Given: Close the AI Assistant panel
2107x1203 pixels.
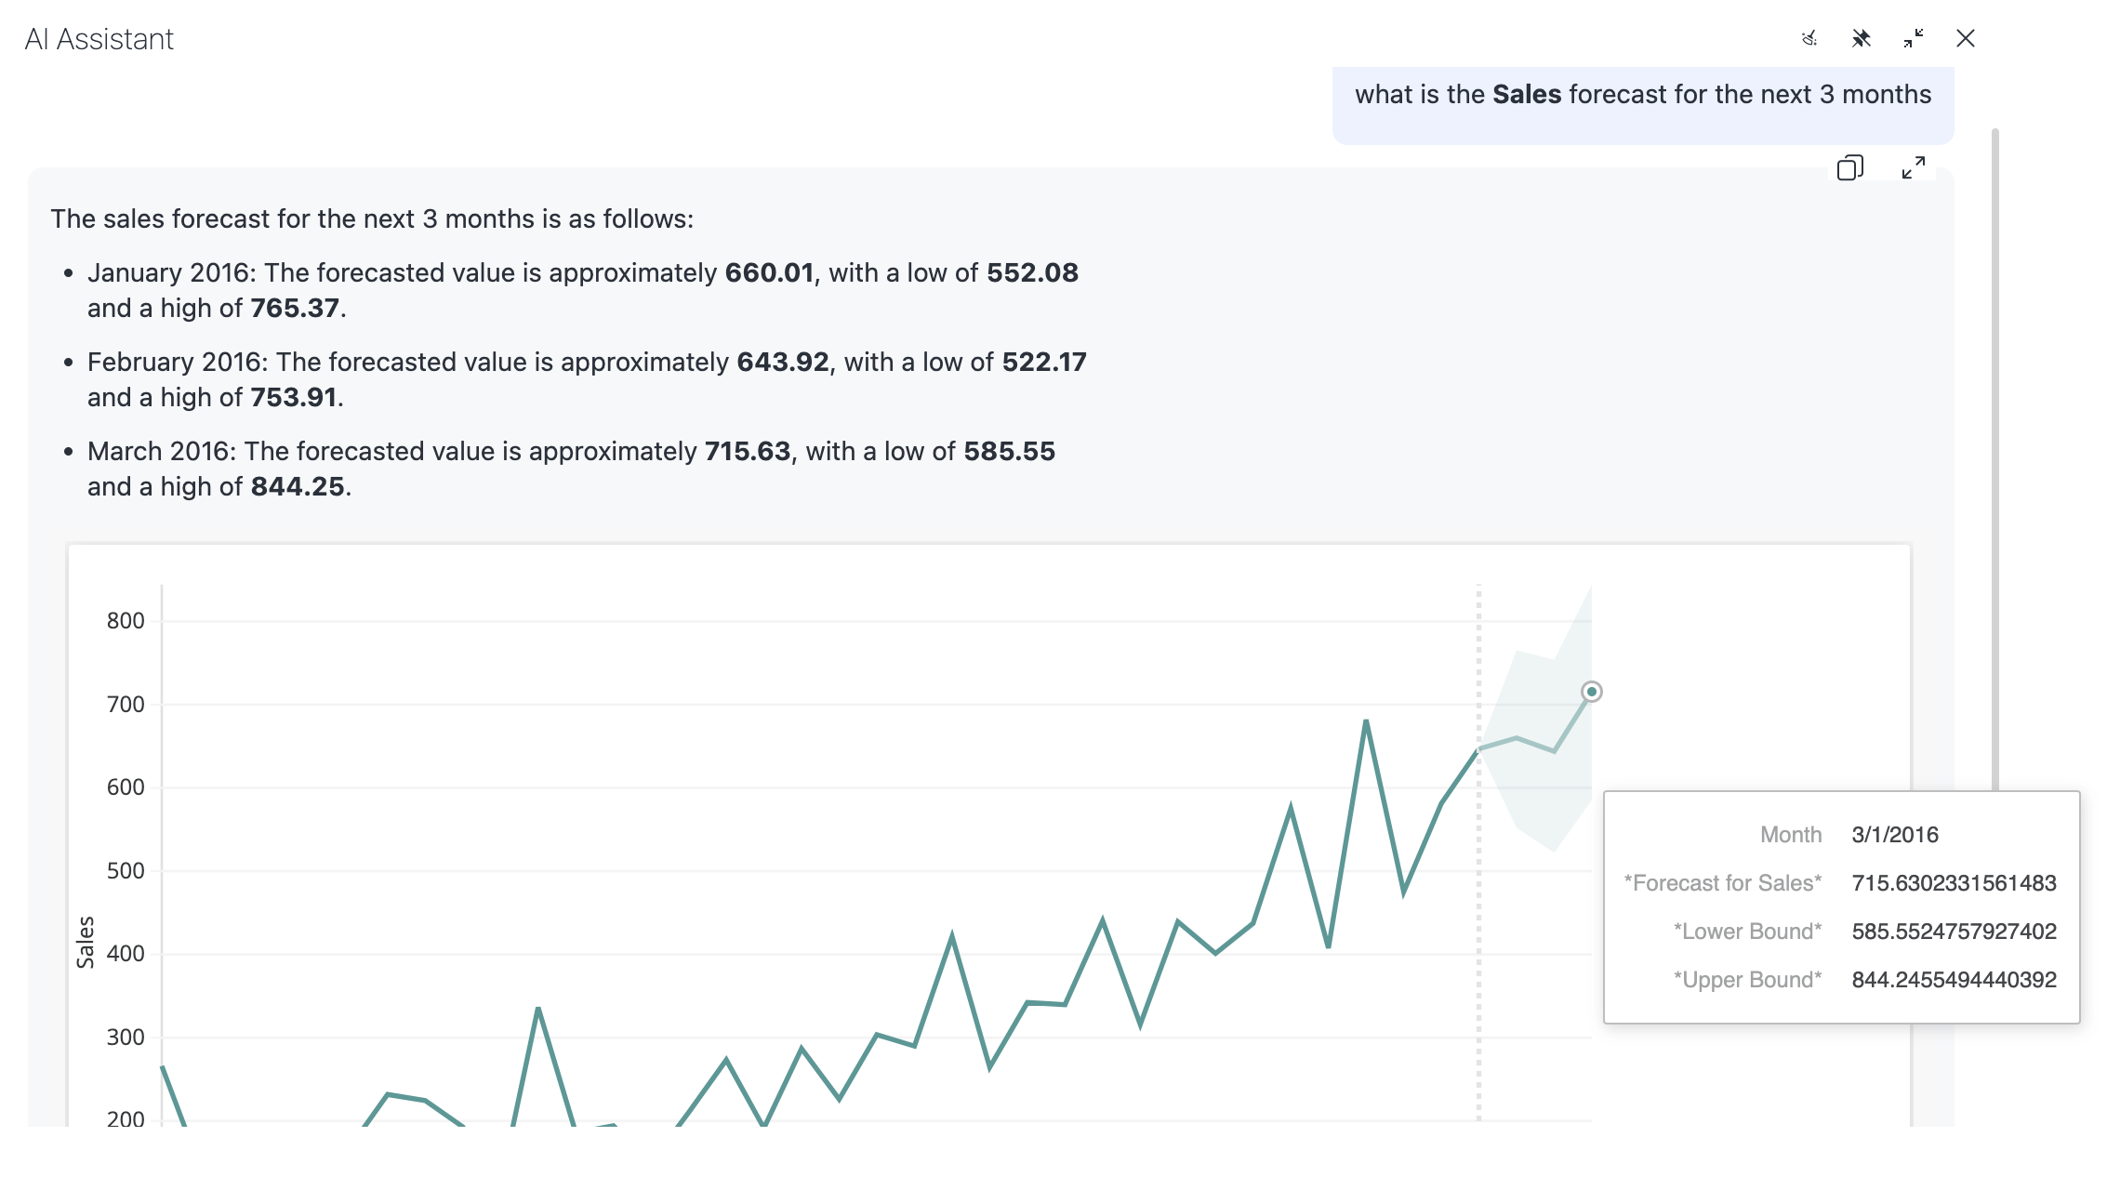Looking at the screenshot, I should [x=1965, y=38].
